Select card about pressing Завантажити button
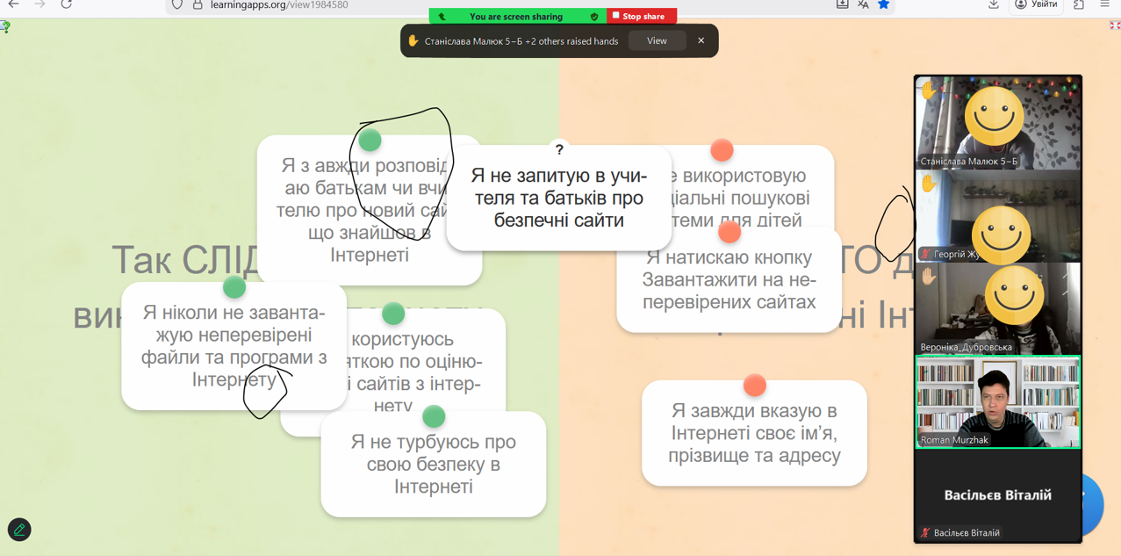This screenshot has height=556, width=1121. tap(729, 280)
